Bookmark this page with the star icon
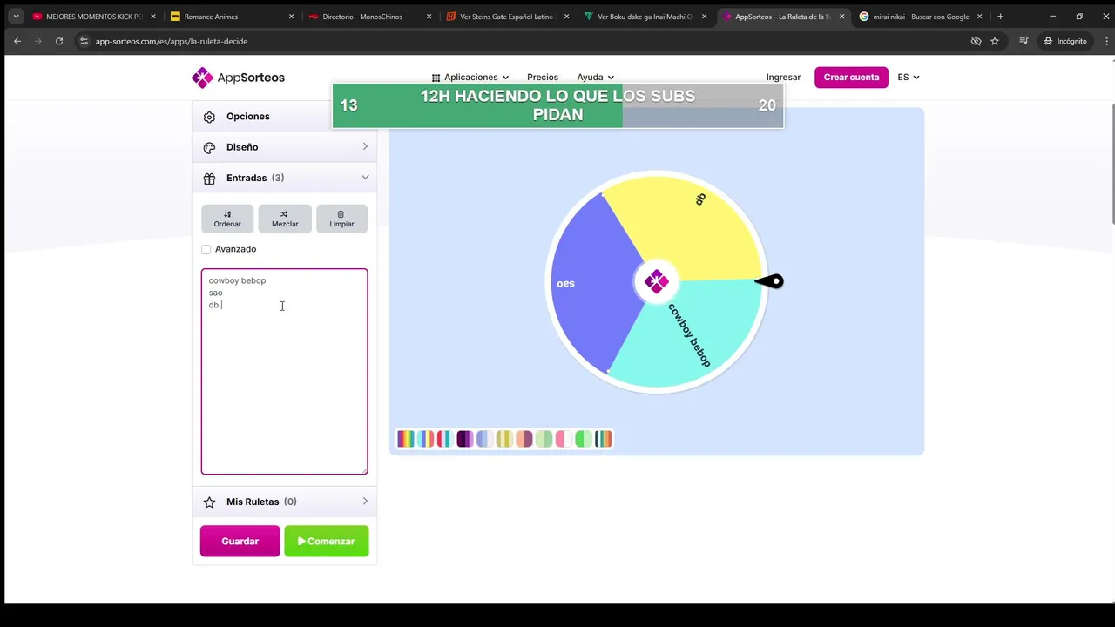1115x627 pixels. [995, 41]
